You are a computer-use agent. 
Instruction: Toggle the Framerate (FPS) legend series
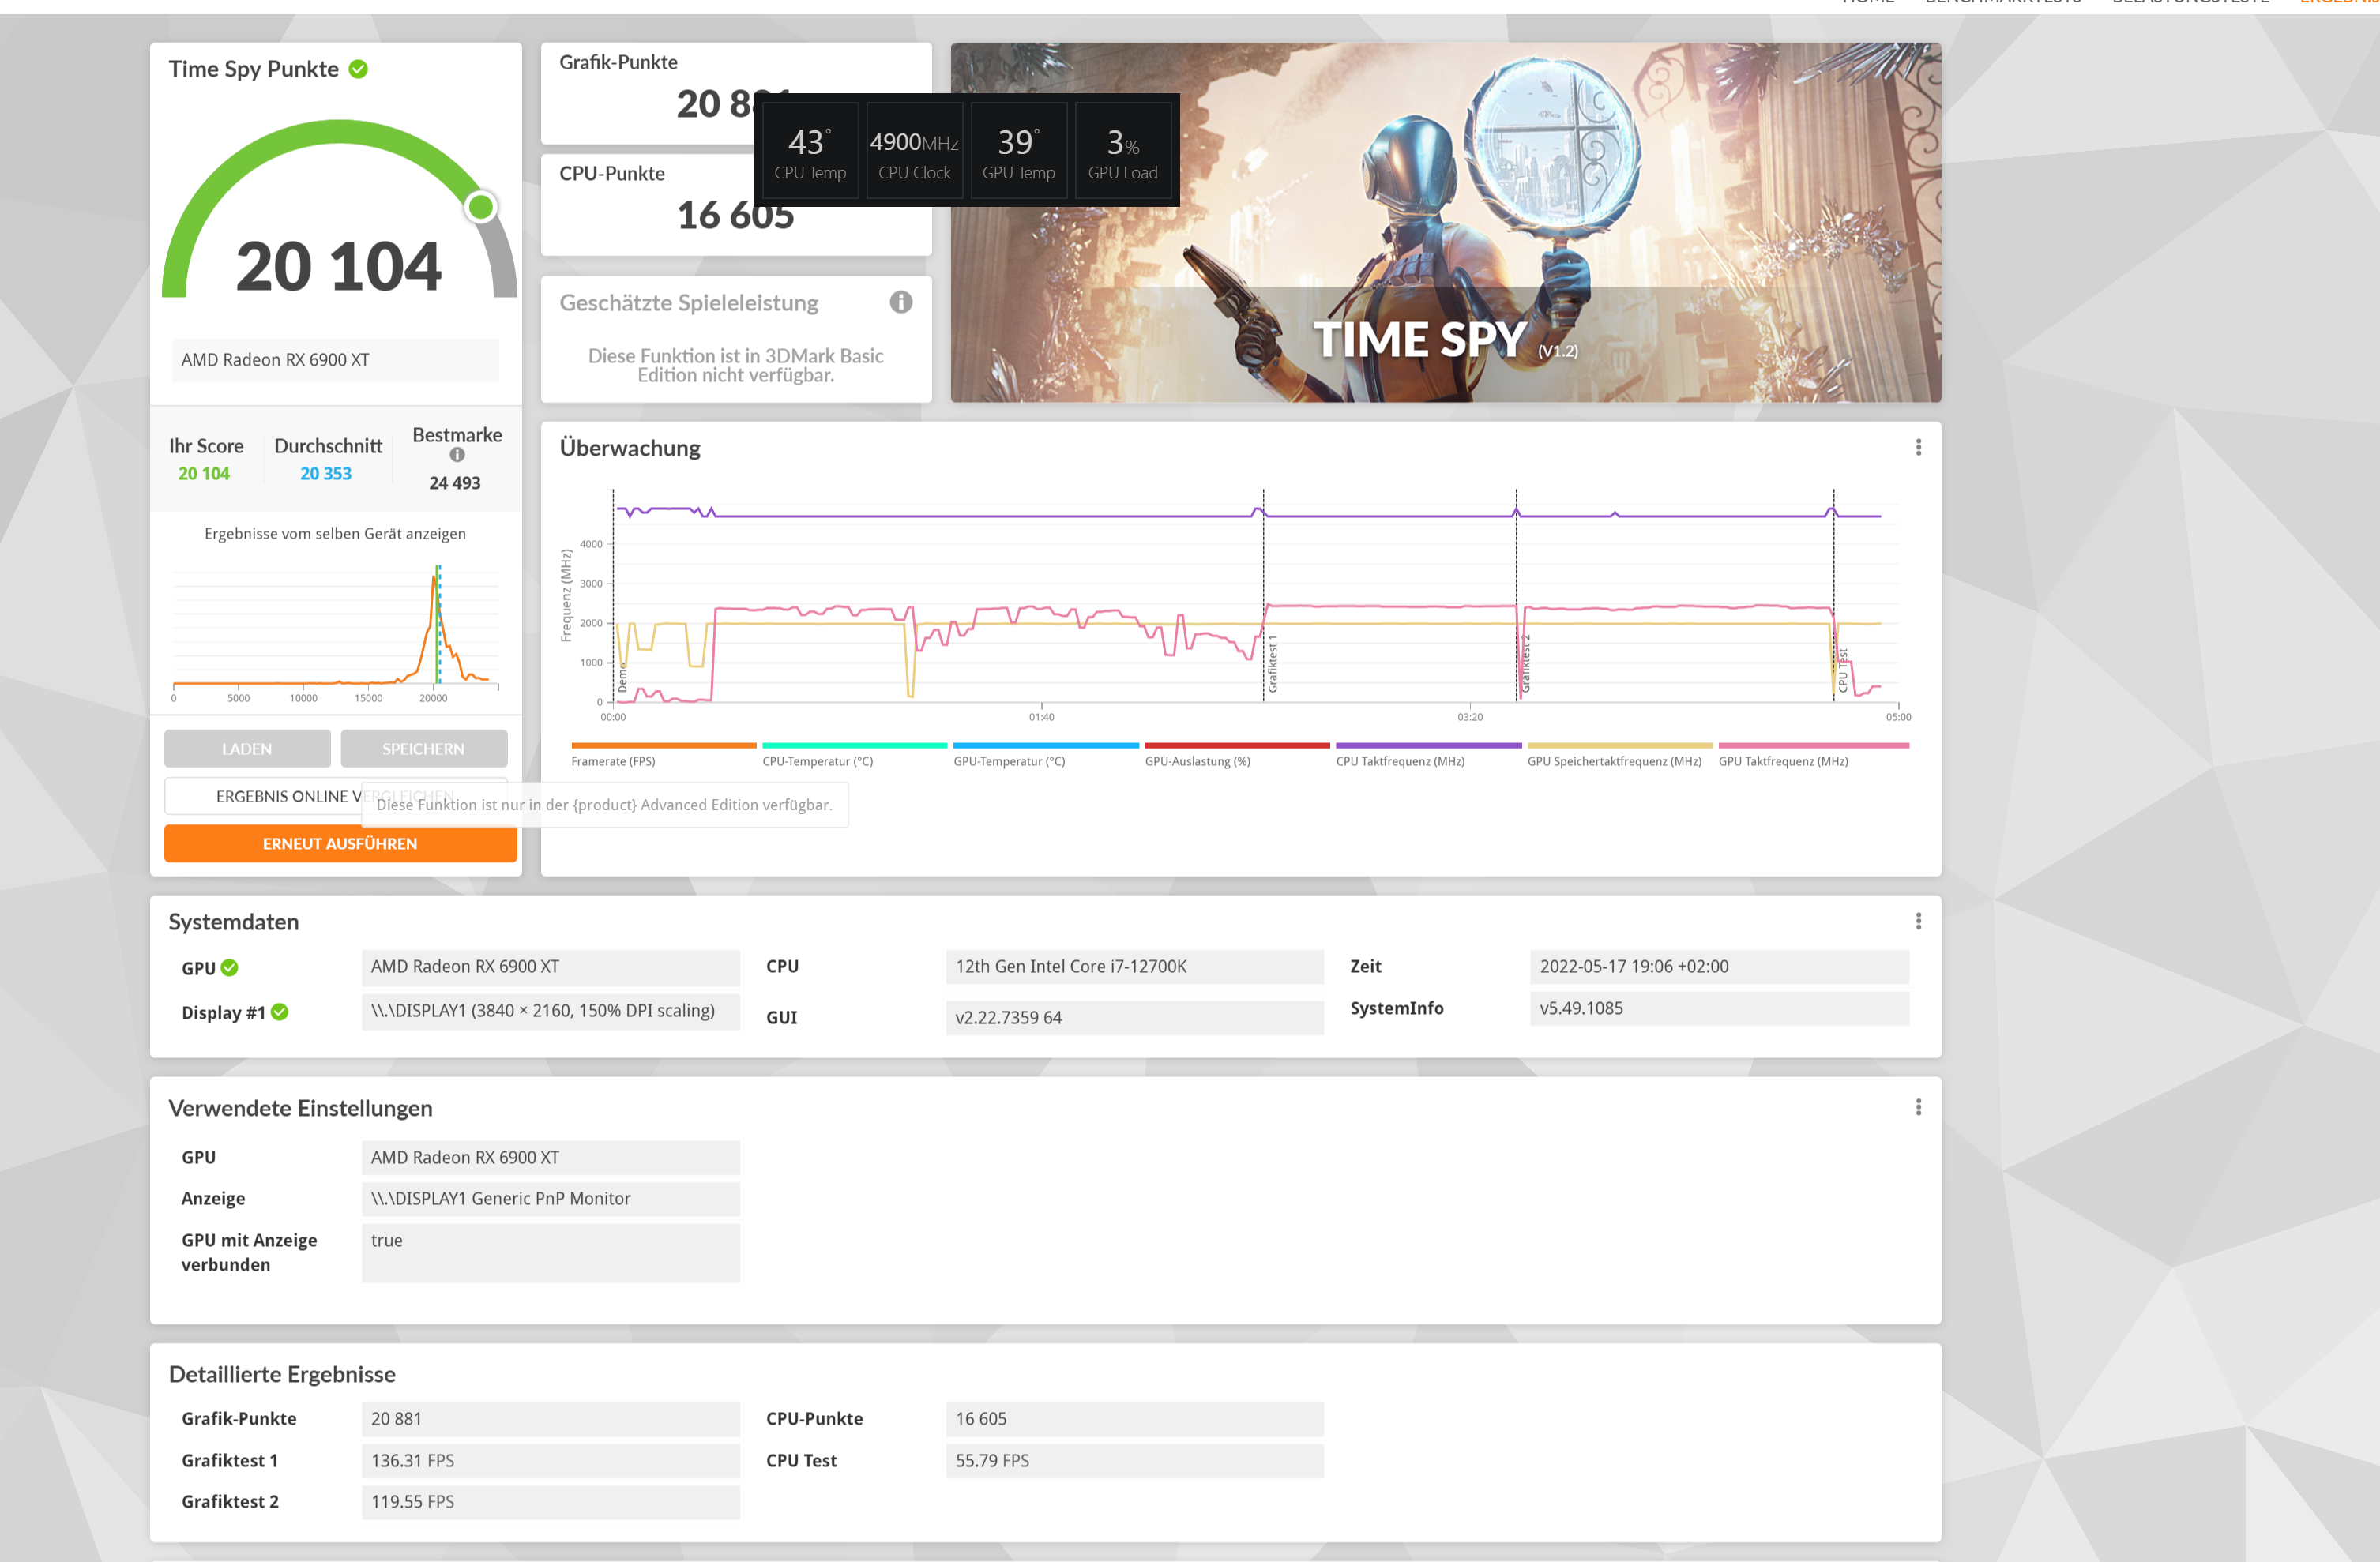pyautogui.click(x=613, y=761)
